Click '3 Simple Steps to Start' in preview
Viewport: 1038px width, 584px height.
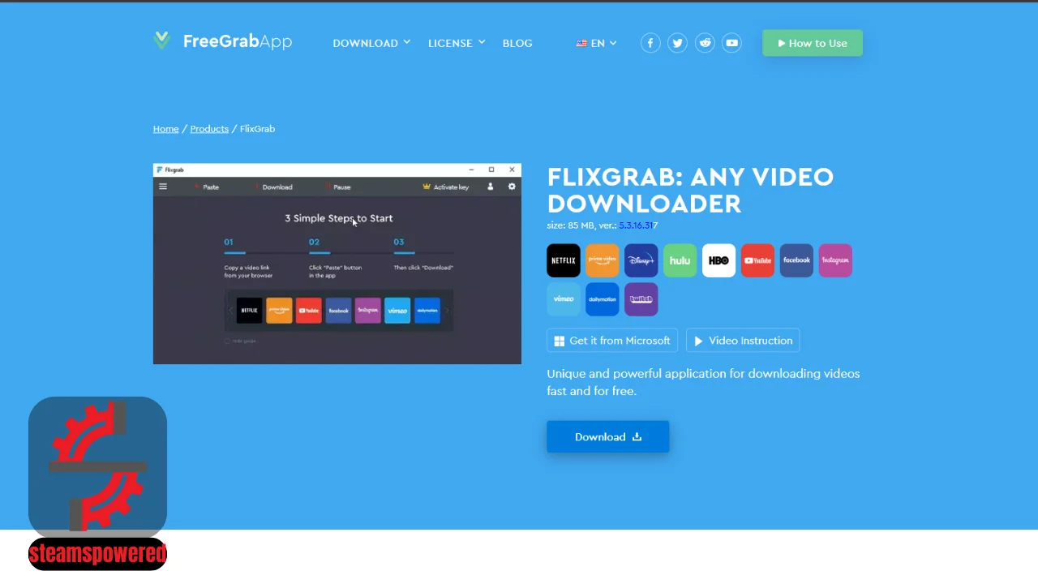coord(339,218)
